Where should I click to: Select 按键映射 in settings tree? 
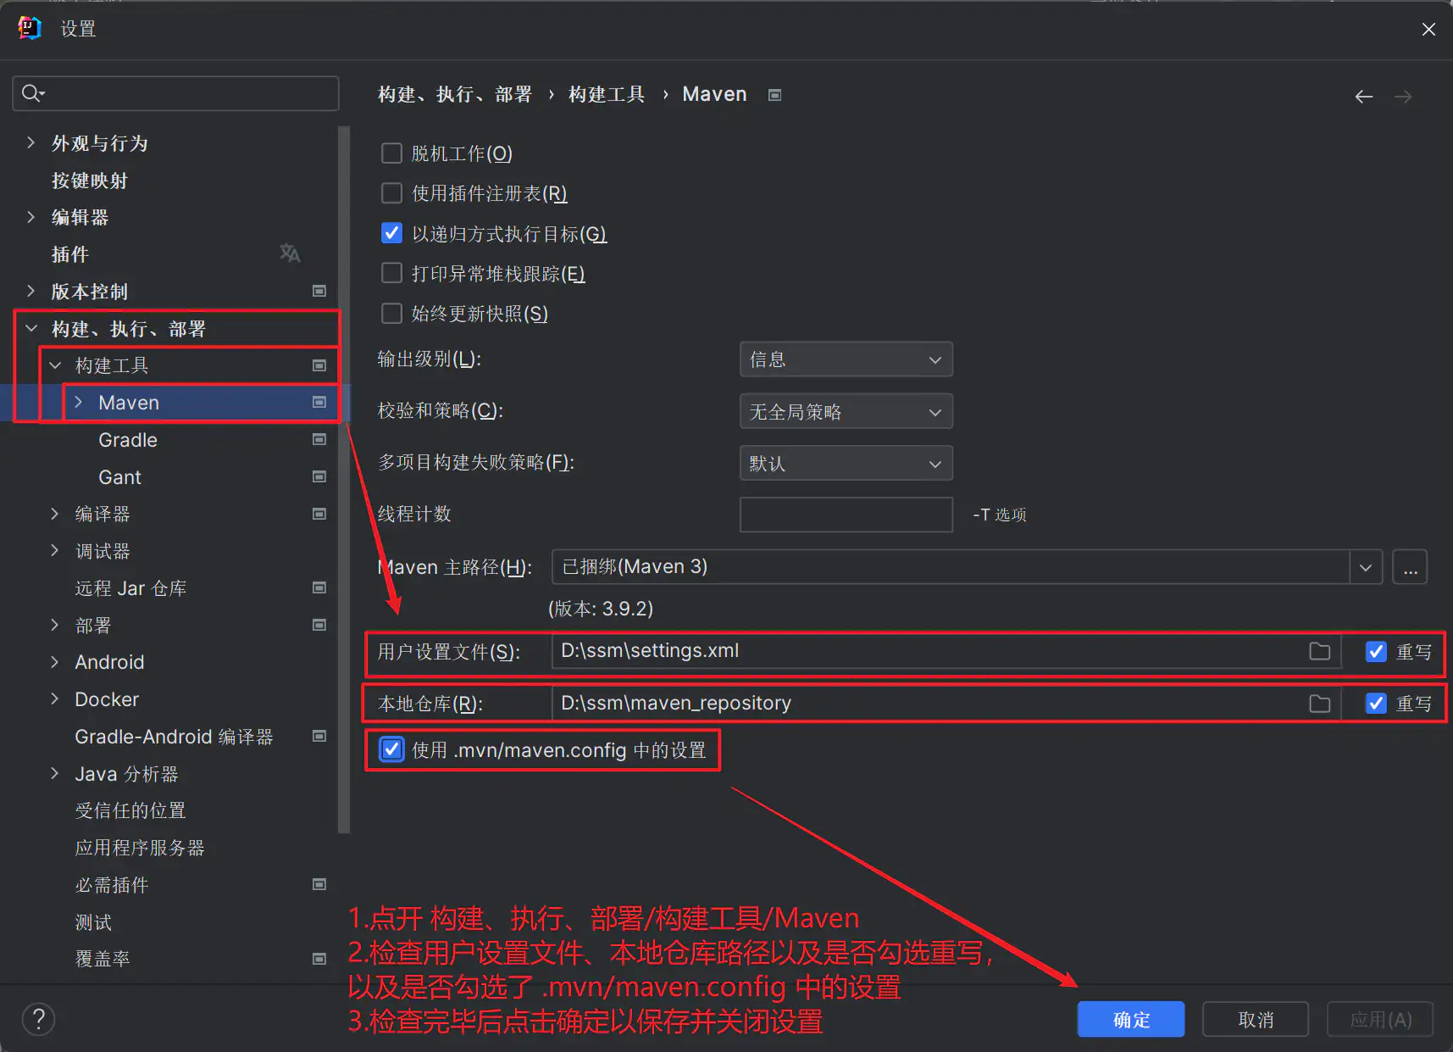point(90,181)
